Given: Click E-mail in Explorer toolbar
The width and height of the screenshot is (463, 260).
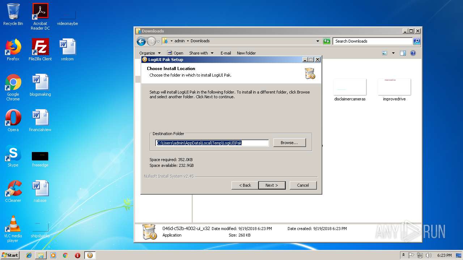Looking at the screenshot, I should [226, 53].
